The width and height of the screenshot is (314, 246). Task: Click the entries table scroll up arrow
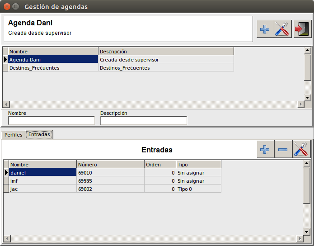(307, 164)
